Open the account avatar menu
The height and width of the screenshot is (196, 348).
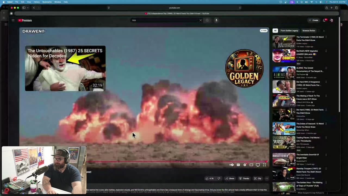click(331, 20)
